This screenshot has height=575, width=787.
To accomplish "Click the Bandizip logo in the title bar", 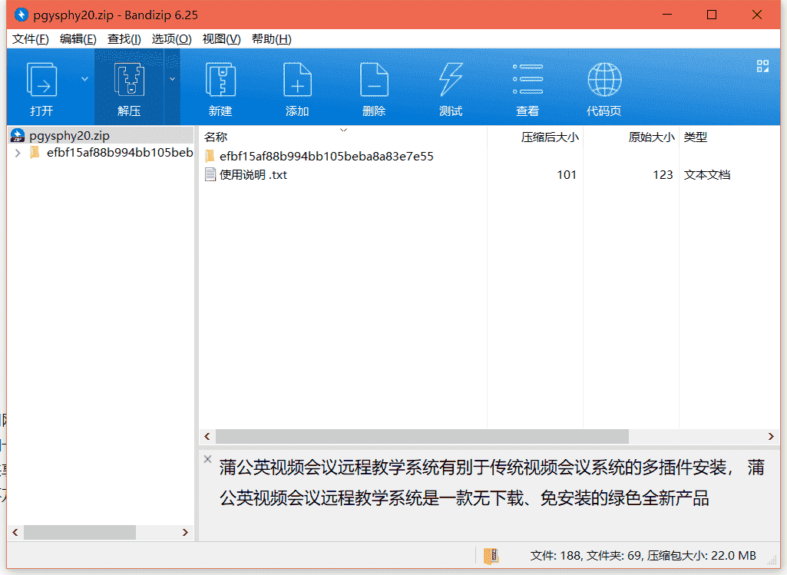I will 21,15.
